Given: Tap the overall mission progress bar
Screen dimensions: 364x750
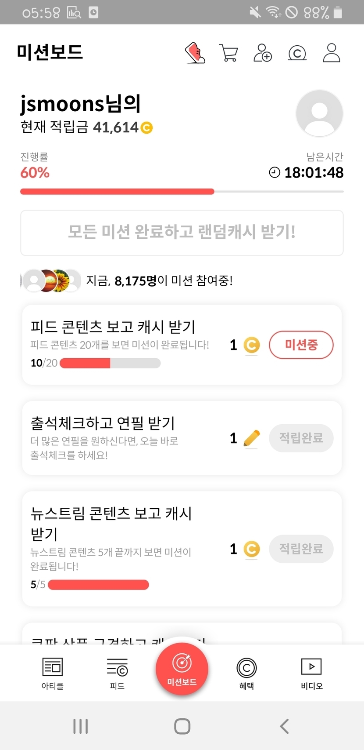Looking at the screenshot, I should pos(182,192).
